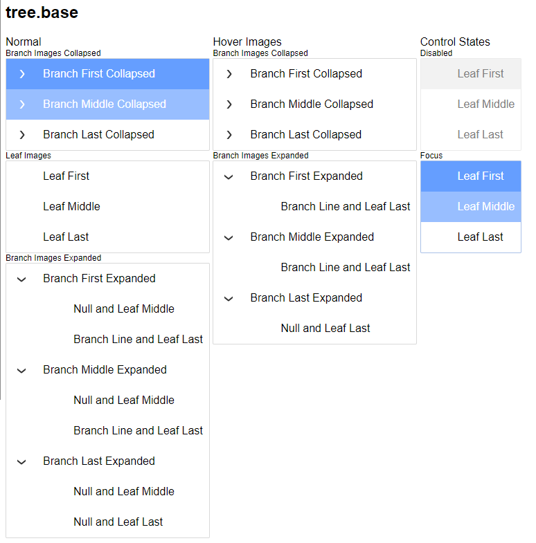Expand the highlighted Branch First Collapsed chevron

coord(22,74)
